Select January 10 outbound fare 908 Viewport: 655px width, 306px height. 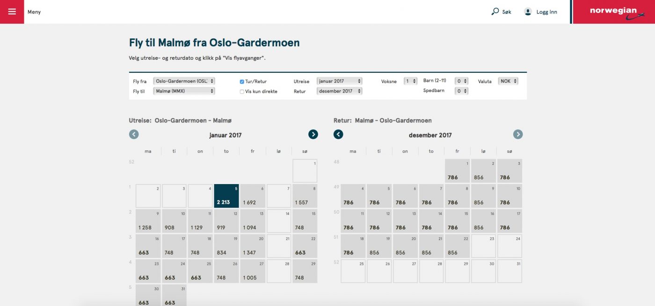click(x=174, y=221)
